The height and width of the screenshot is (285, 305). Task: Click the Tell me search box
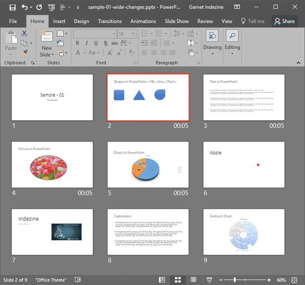click(x=253, y=21)
